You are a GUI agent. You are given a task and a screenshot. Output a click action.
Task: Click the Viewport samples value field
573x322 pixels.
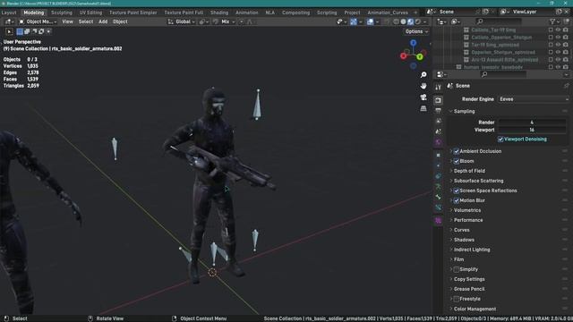tap(532, 130)
